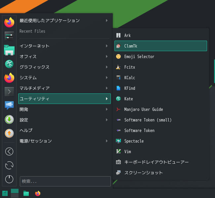The height and width of the screenshot is (198, 215).
Task: Click the circular arrows restart icon in sidebar
Action: click(x=9, y=165)
